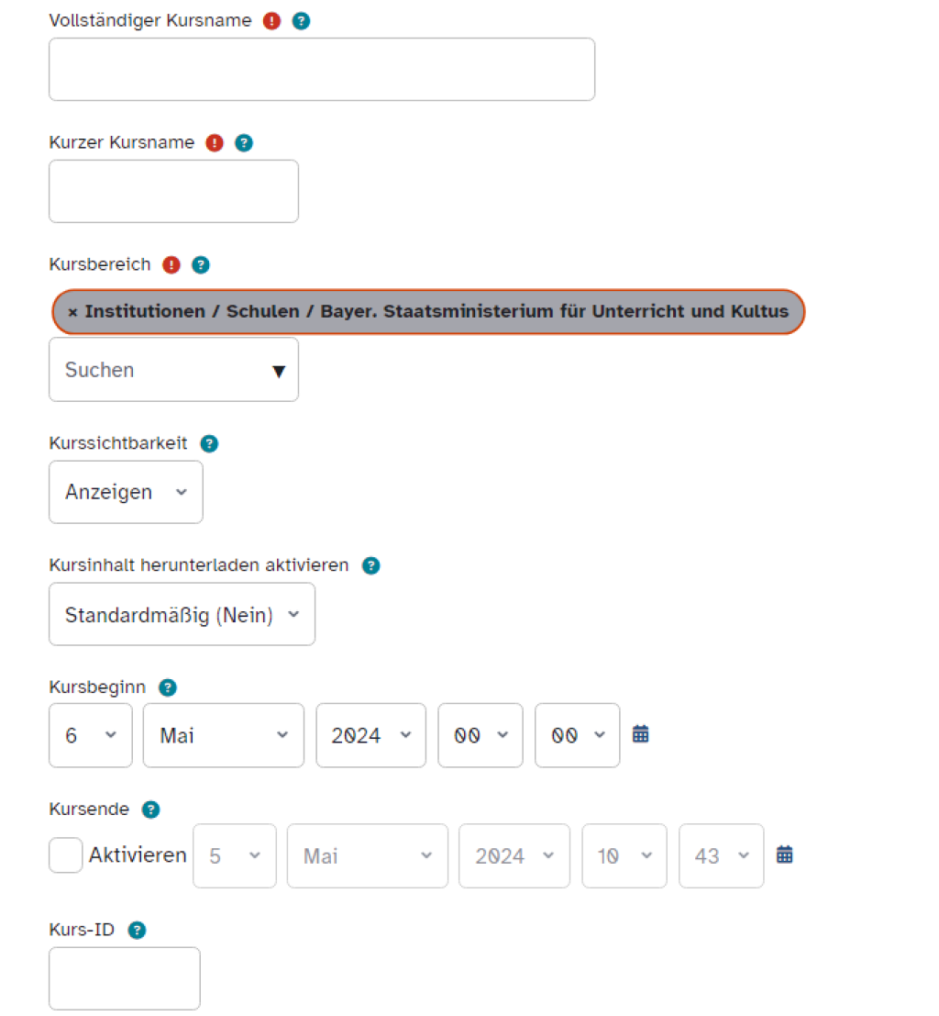Image resolution: width=939 pixels, height=1016 pixels.
Task: Remove the selected Institutionen / Schulen Kursbereich tag
Action: coord(72,312)
